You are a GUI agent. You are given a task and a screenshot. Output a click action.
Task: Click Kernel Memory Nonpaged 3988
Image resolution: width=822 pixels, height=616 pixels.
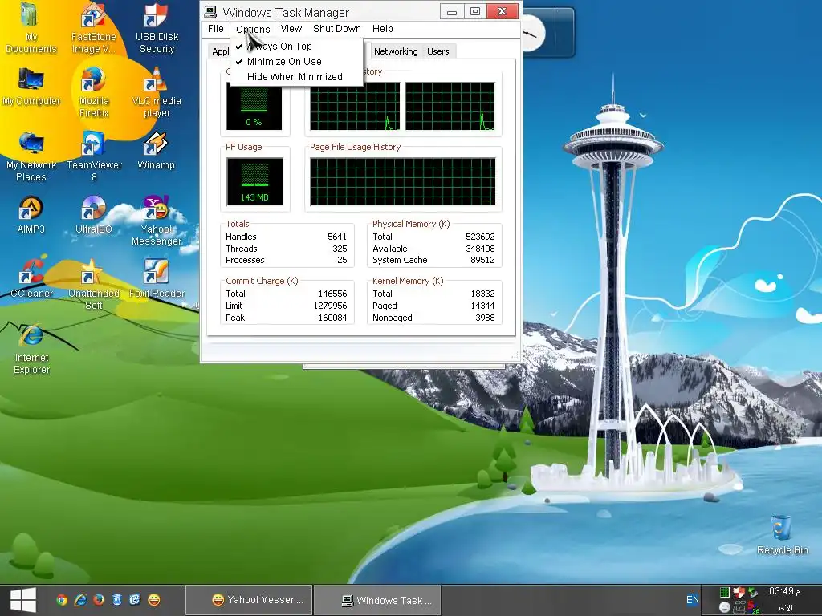485,318
